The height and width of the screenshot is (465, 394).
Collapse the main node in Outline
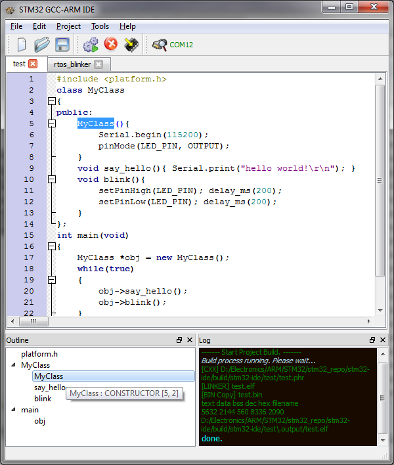click(x=13, y=410)
